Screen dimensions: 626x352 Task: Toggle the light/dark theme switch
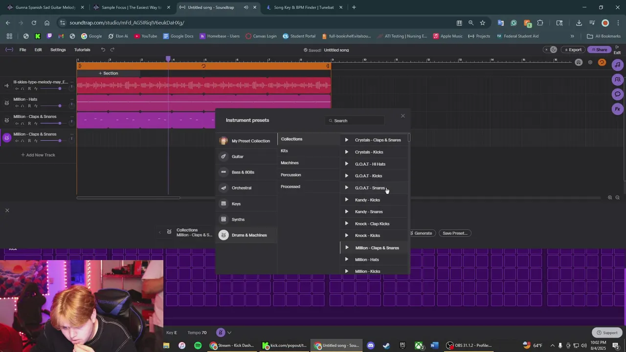[x=551, y=49]
